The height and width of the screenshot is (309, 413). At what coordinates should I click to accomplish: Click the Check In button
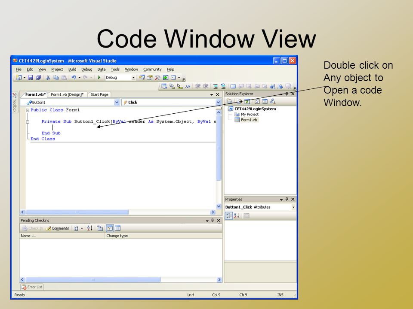(33, 228)
